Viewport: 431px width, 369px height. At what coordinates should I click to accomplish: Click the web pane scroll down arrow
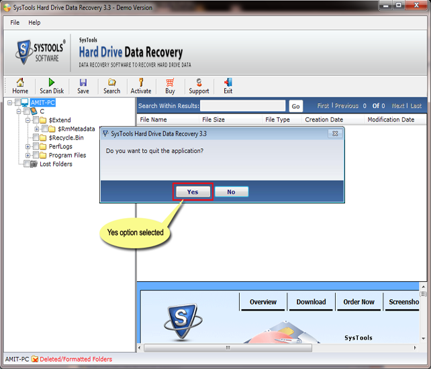pyautogui.click(x=424, y=339)
